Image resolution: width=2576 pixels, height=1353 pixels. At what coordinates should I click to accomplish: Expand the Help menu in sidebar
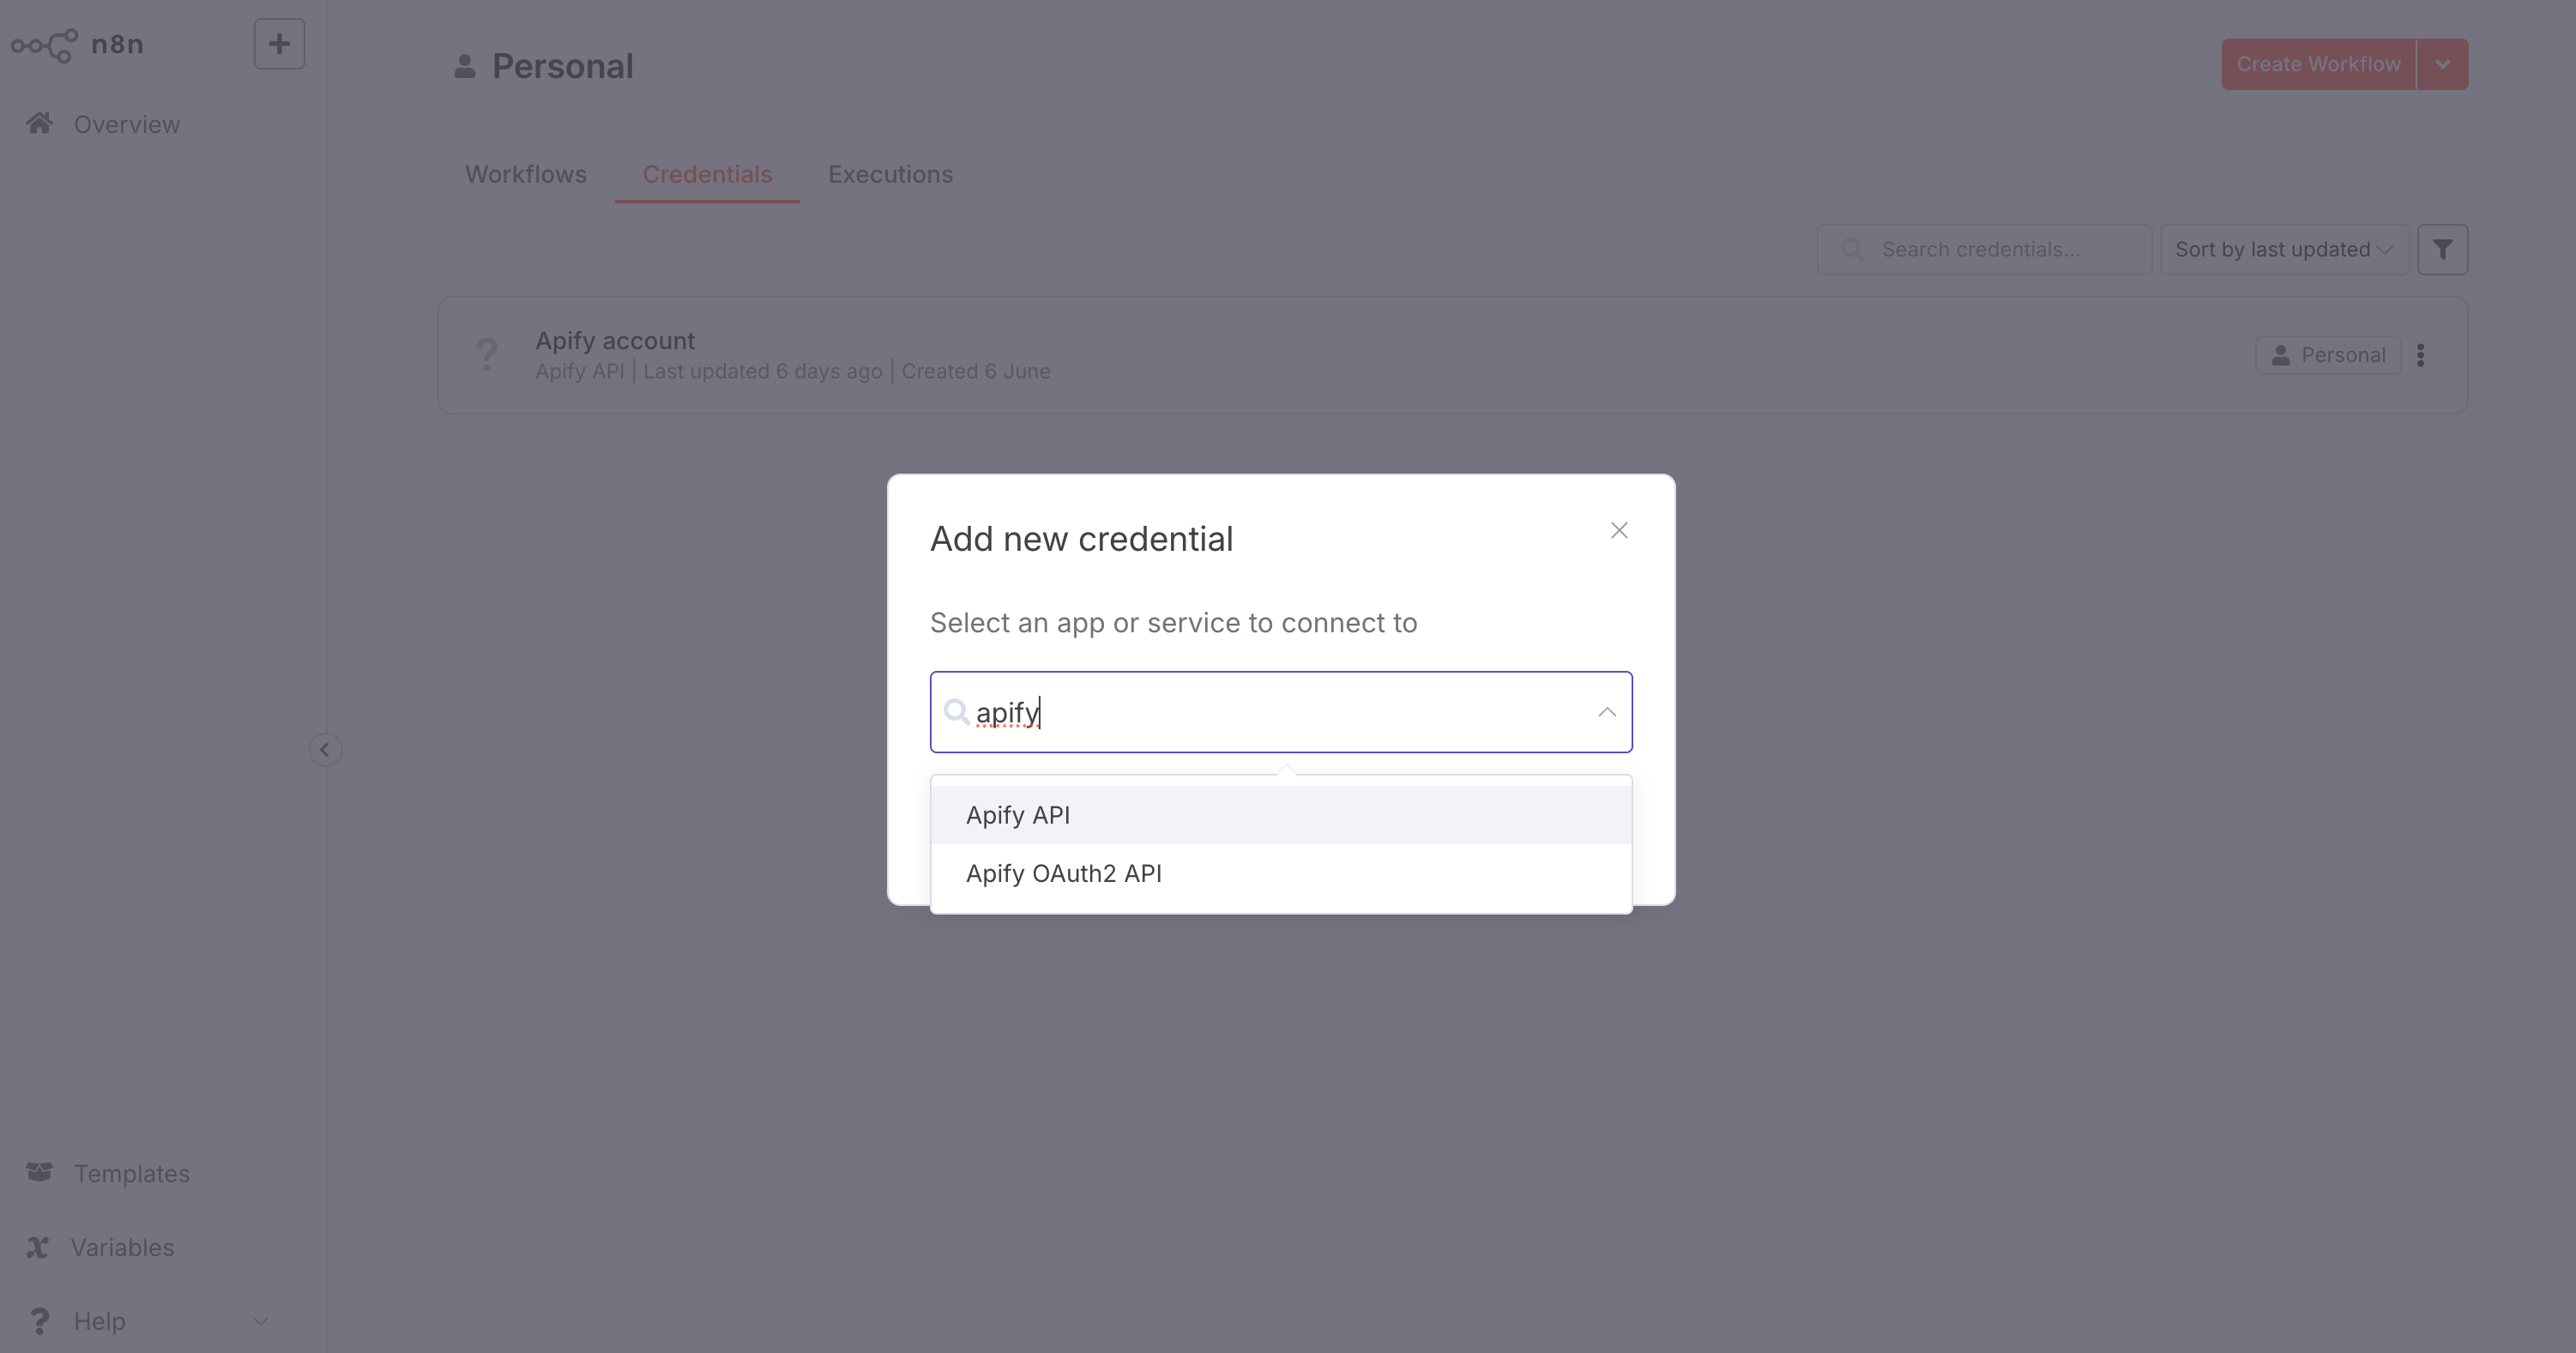tap(148, 1321)
